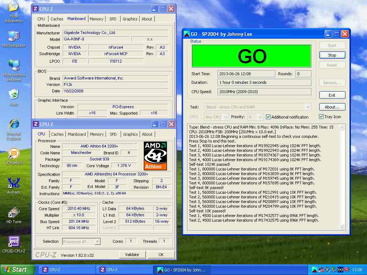Open Mój komputer desktop icon

pos(14,36)
